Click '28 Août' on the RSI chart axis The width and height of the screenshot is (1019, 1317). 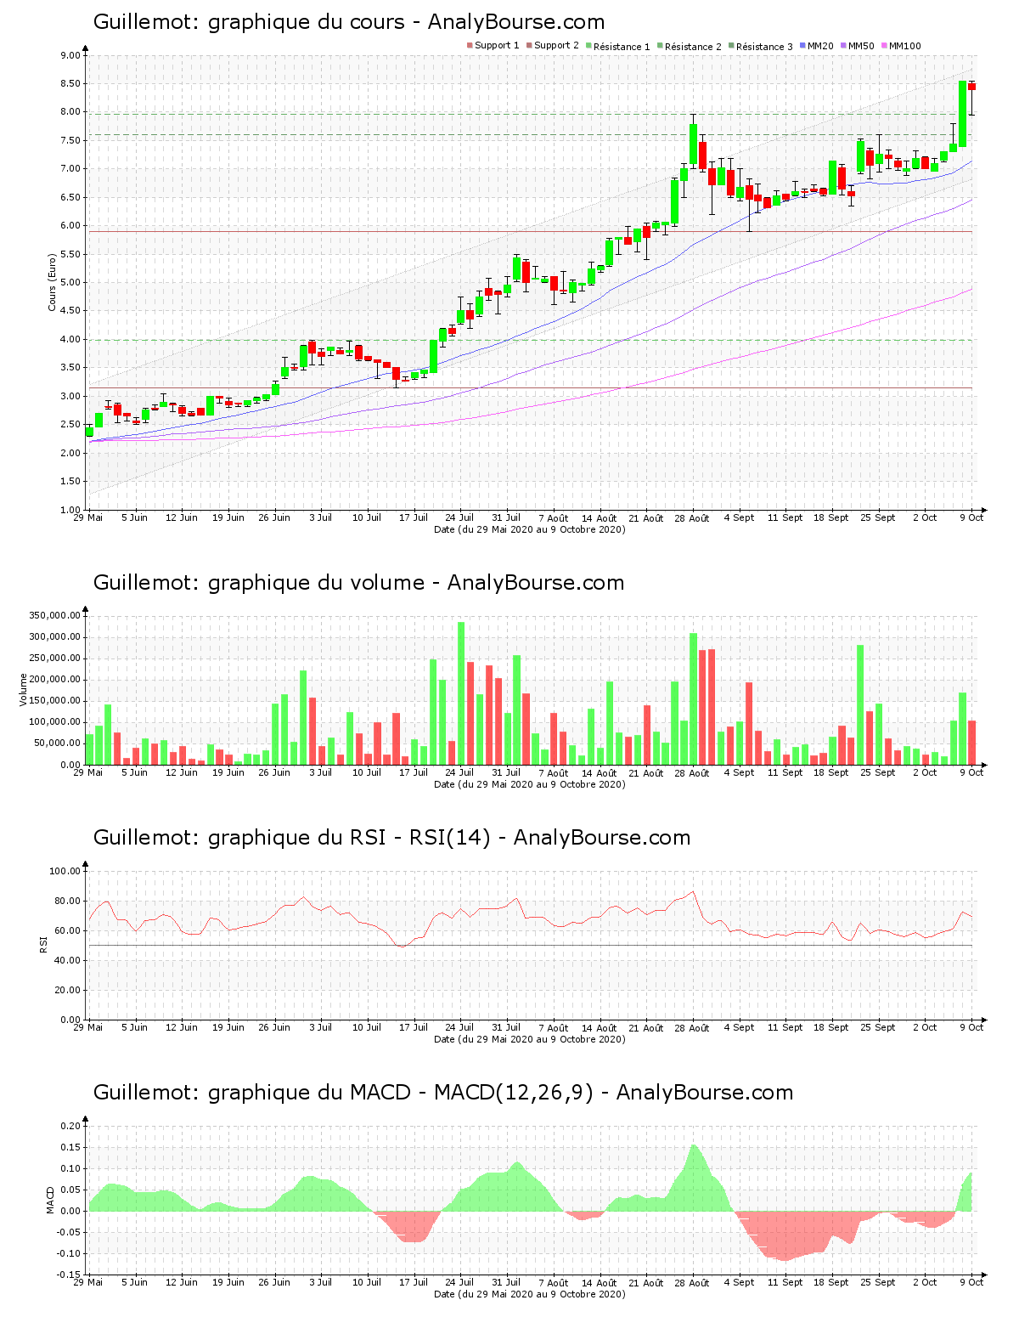tap(693, 1027)
